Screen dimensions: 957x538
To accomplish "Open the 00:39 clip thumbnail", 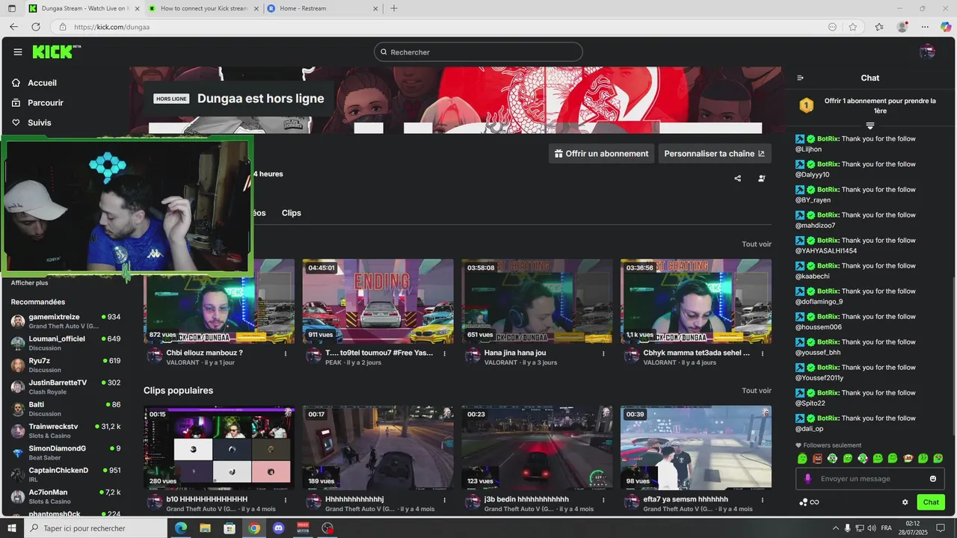I will coord(696,448).
